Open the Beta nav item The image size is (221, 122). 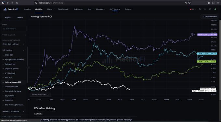pyautogui.click(x=89, y=9)
